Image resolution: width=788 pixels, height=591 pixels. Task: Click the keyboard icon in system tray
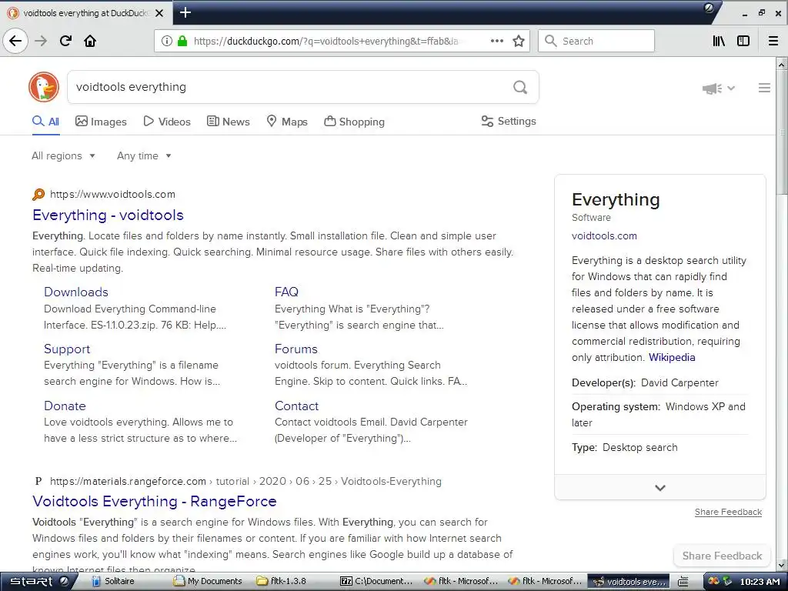click(x=683, y=582)
